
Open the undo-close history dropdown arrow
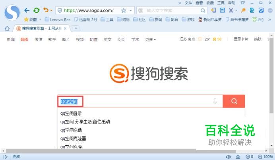point(51,10)
